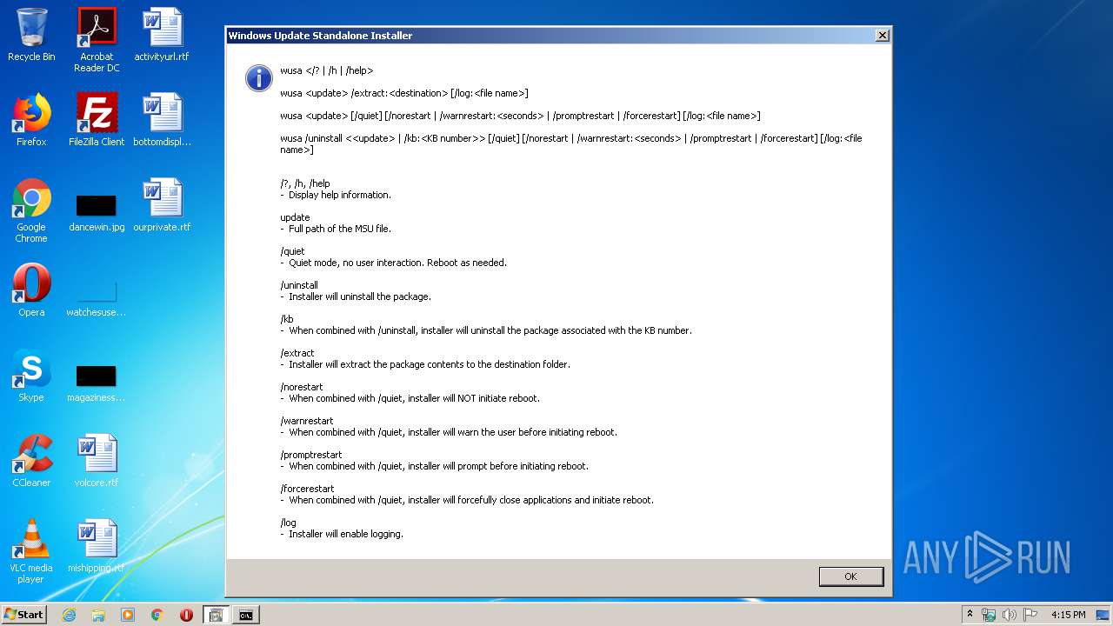Image resolution: width=1113 pixels, height=626 pixels.
Task: Select the Opera desktop shortcut
Action: [31, 290]
